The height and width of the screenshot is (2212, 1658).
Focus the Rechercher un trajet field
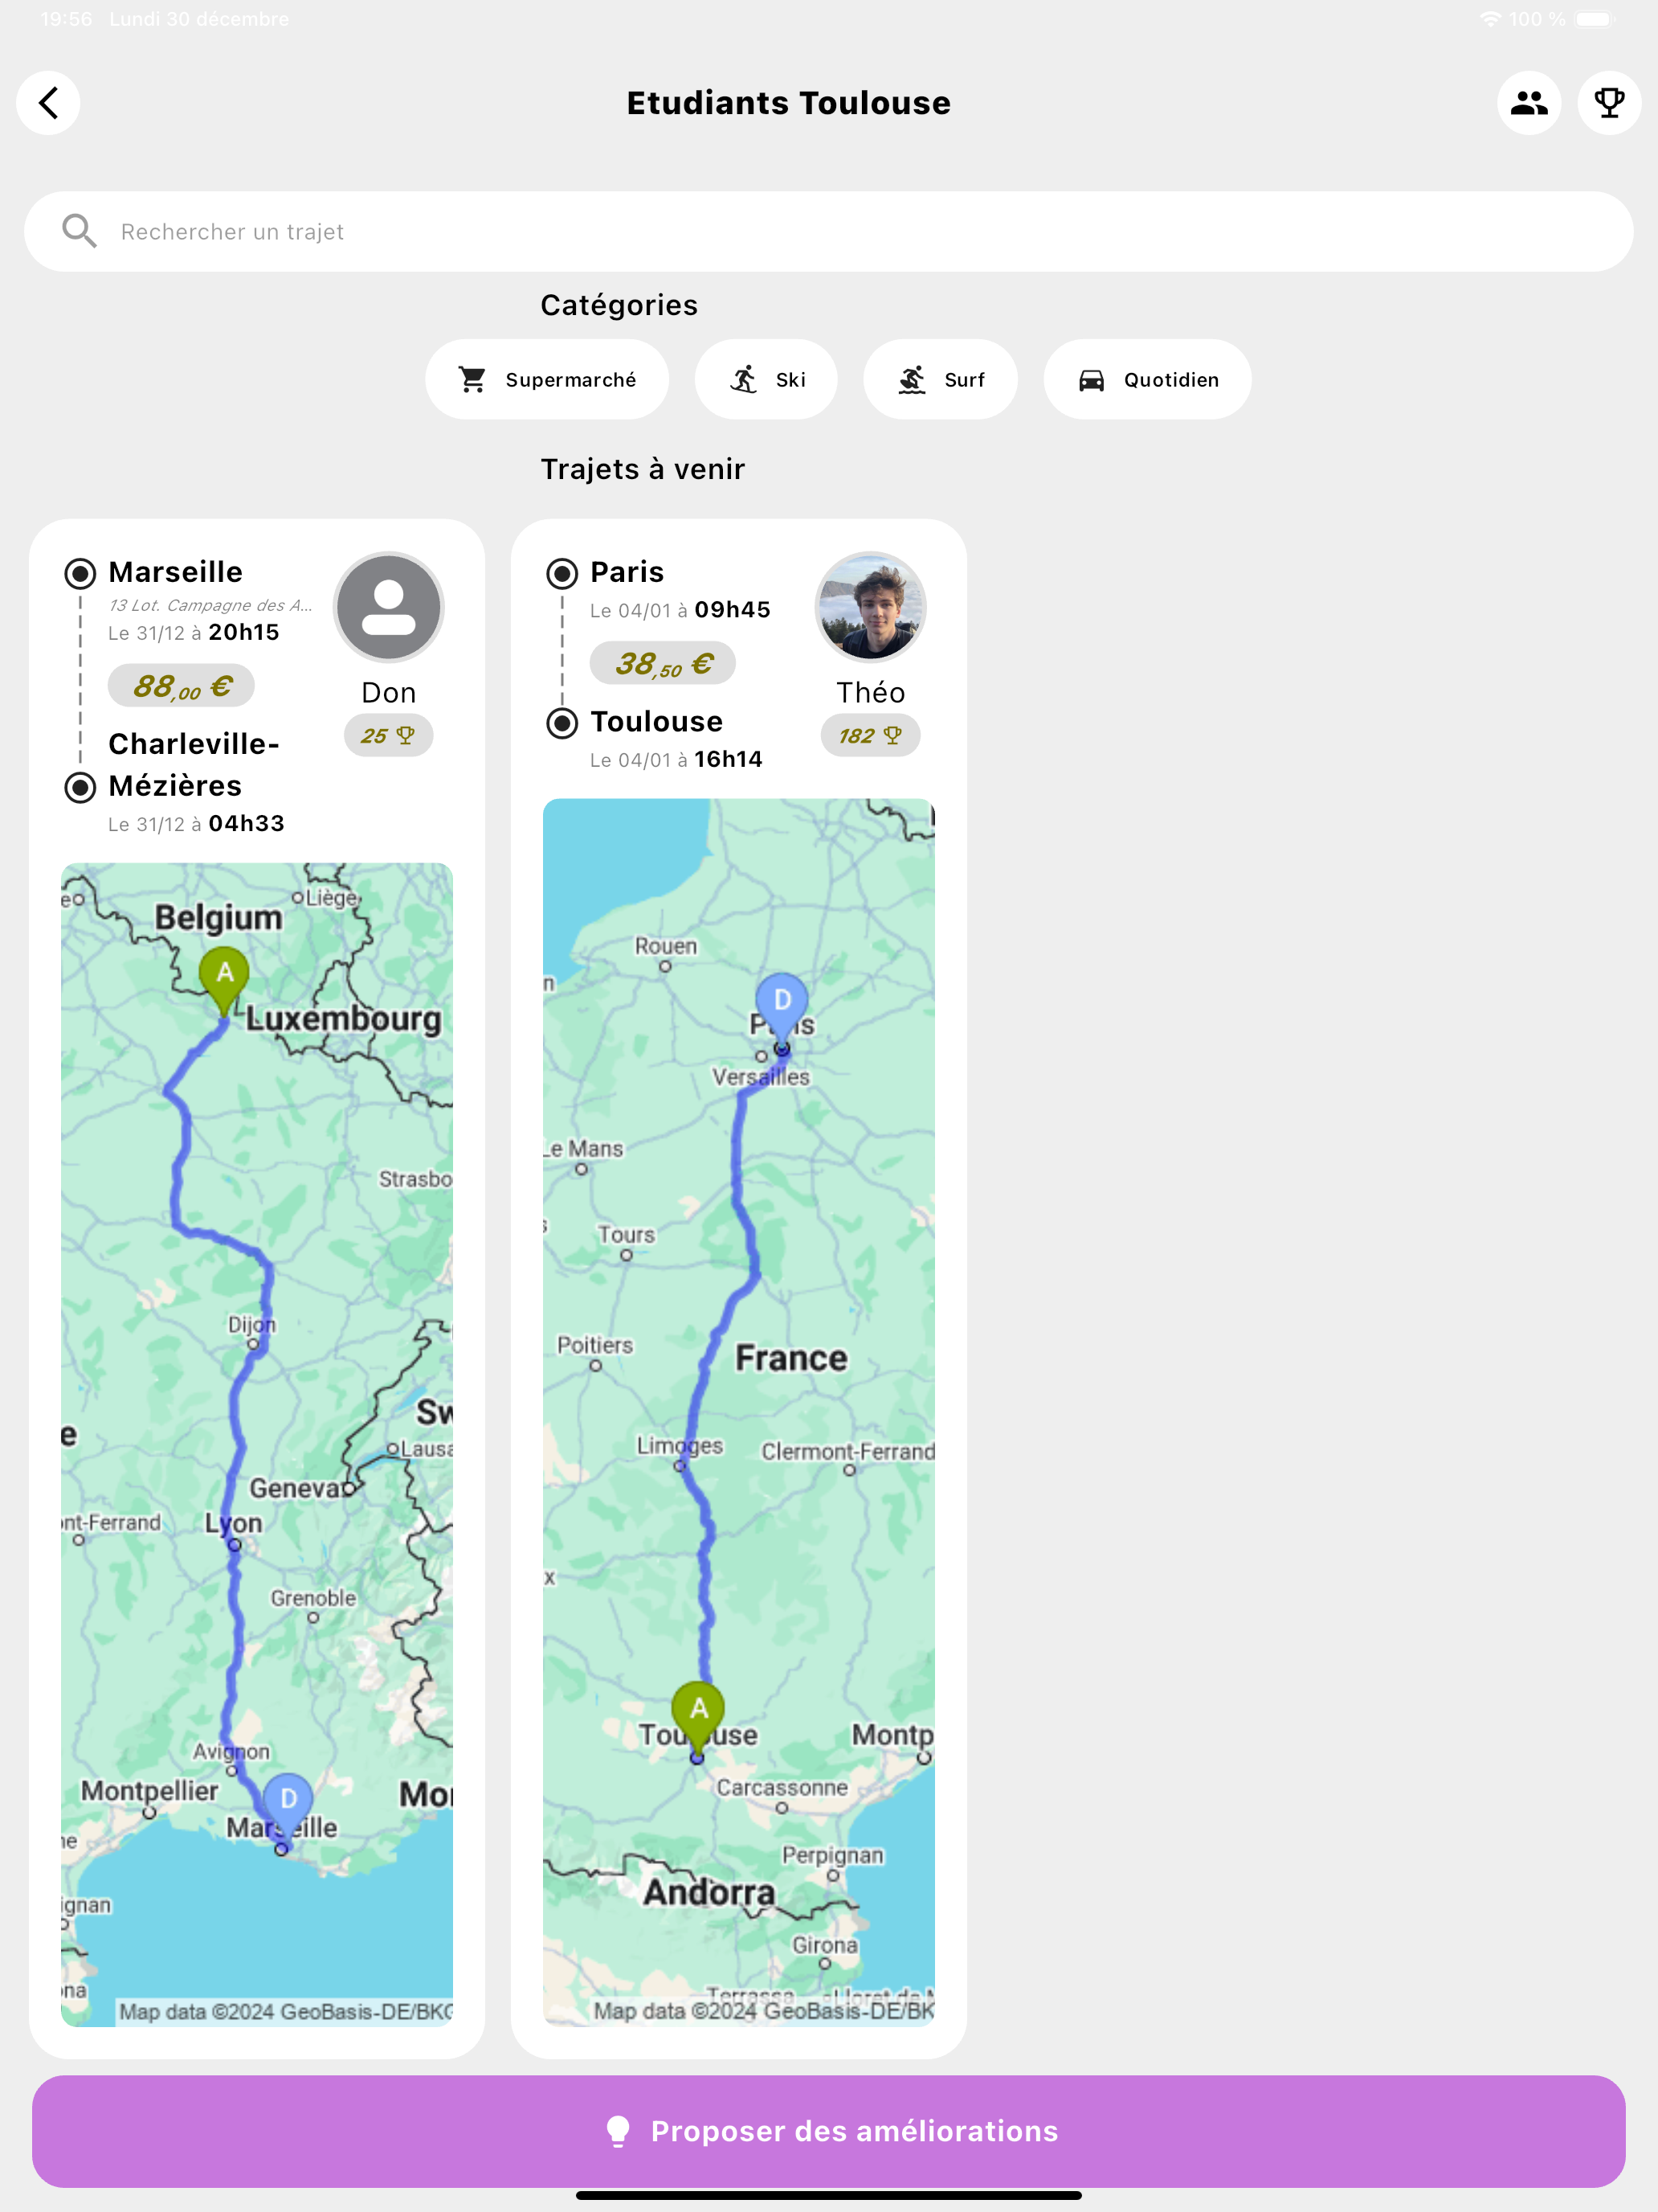point(828,231)
